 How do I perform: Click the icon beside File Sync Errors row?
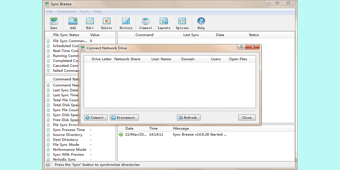48,125
